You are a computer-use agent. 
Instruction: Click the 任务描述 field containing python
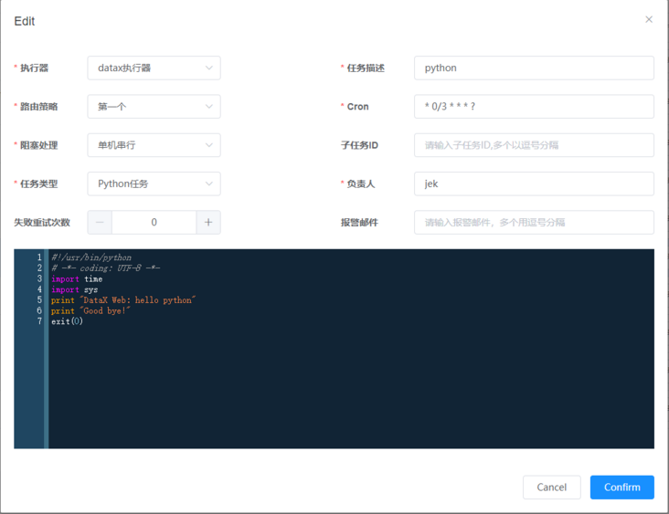pyautogui.click(x=533, y=68)
